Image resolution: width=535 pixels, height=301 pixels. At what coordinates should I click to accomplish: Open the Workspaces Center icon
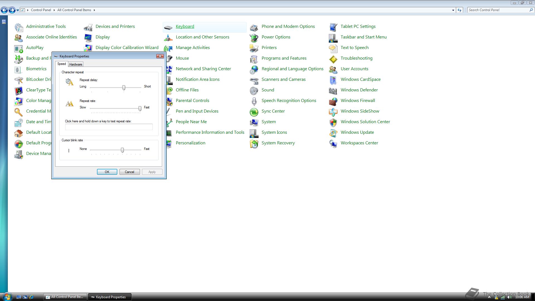333,144
